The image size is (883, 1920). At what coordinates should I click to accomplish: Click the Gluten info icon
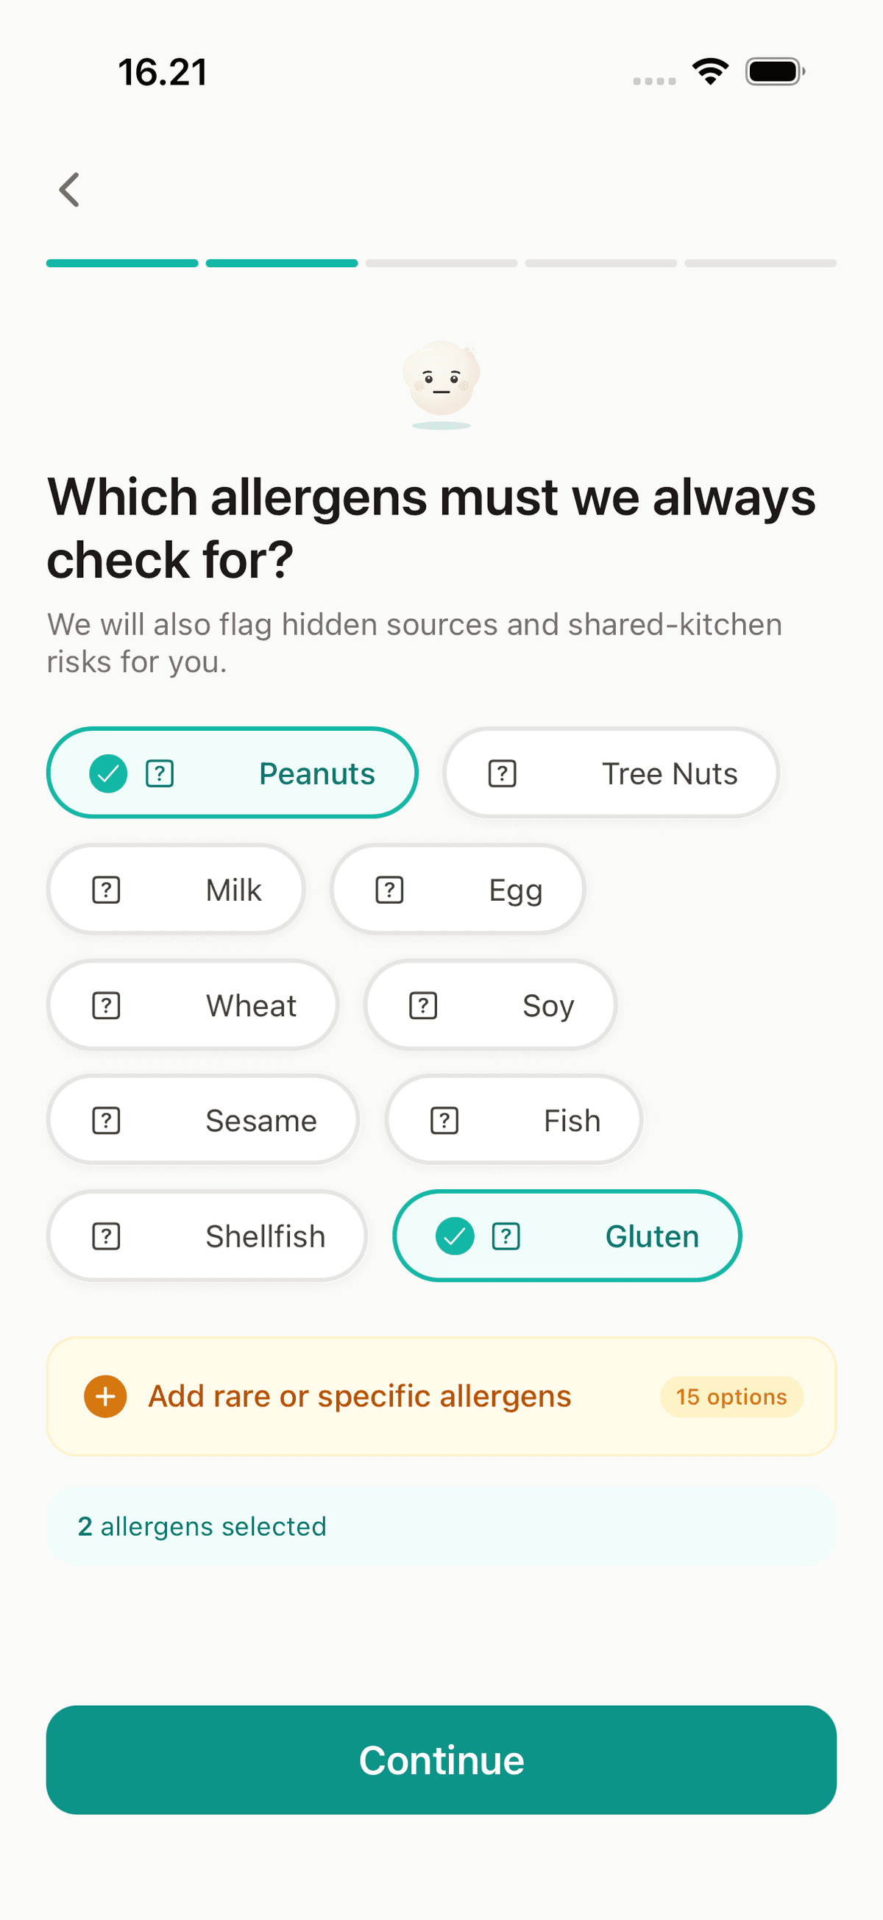pos(506,1235)
